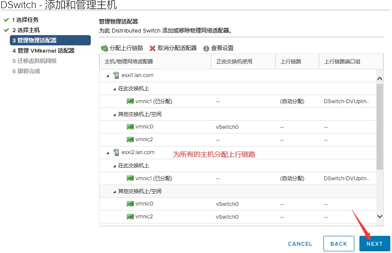Click the red X Unassign Adapter (取消分配适配器) icon
The height and width of the screenshot is (253, 392).
[153, 48]
